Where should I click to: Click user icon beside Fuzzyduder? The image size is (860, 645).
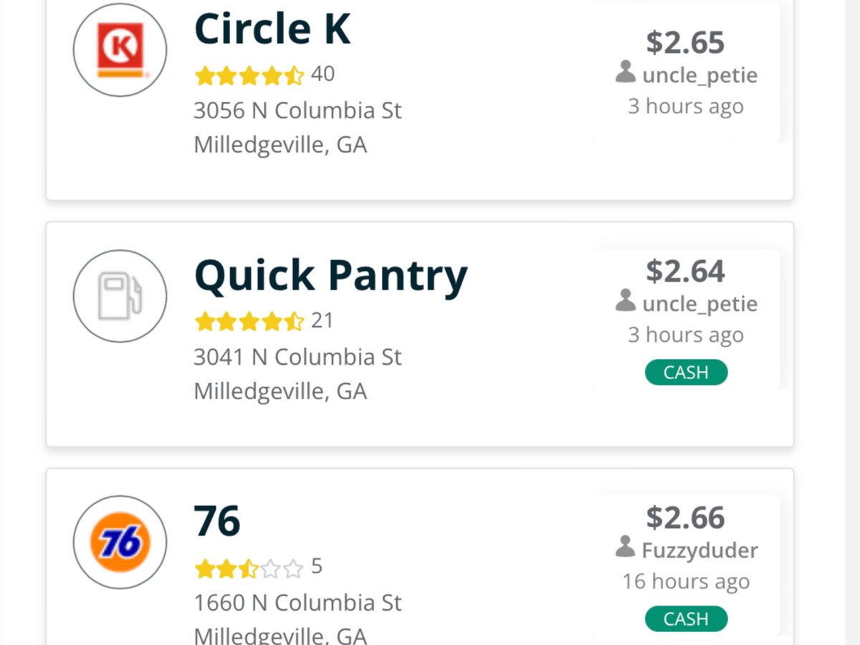[626, 548]
